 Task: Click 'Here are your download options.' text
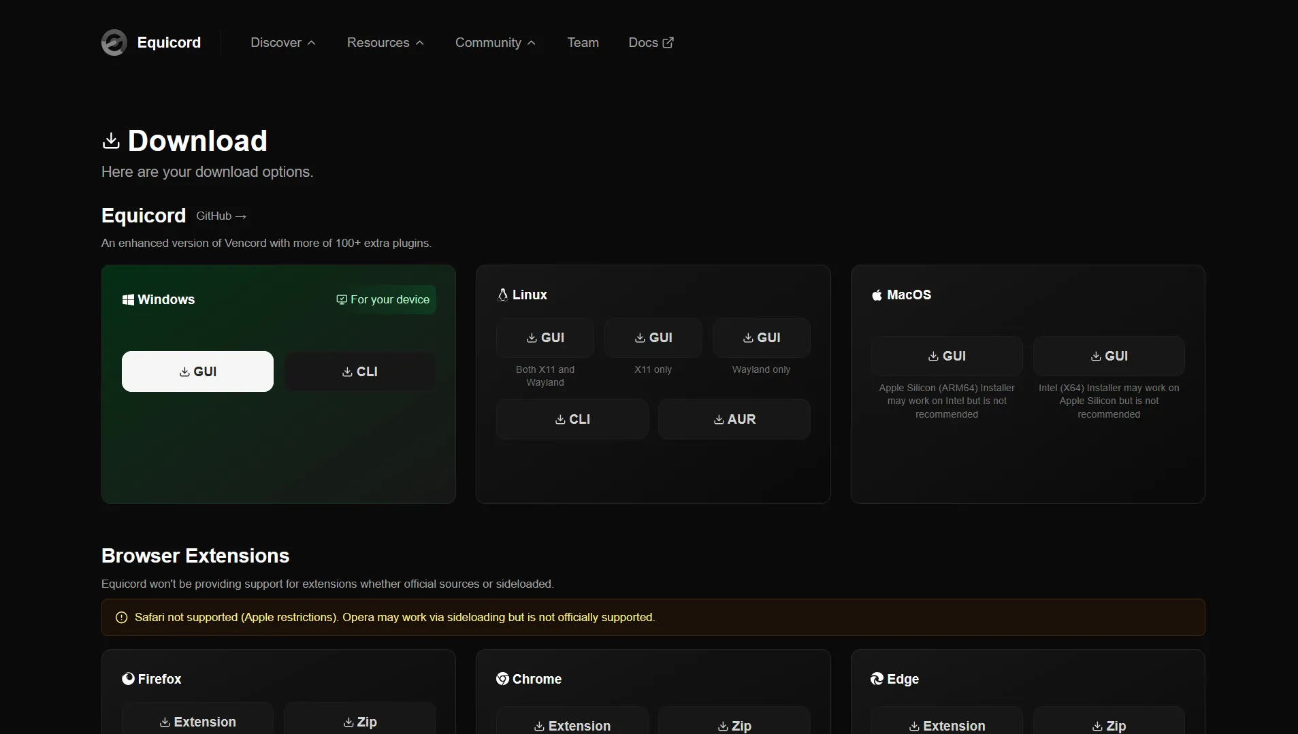(x=208, y=172)
